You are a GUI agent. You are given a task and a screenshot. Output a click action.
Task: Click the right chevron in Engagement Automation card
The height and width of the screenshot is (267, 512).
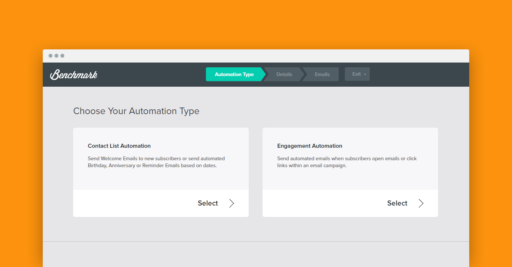(421, 203)
